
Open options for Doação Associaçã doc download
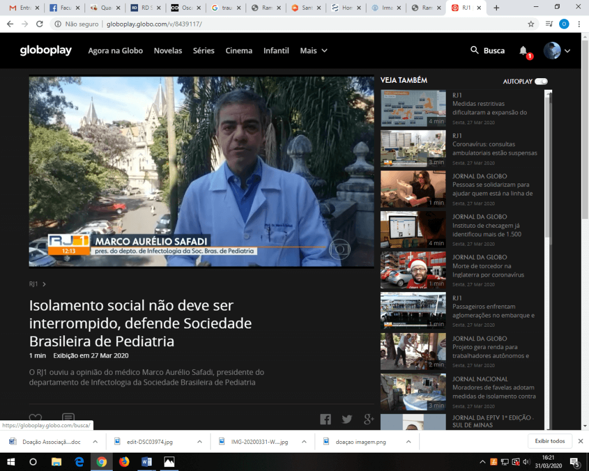tap(95, 442)
